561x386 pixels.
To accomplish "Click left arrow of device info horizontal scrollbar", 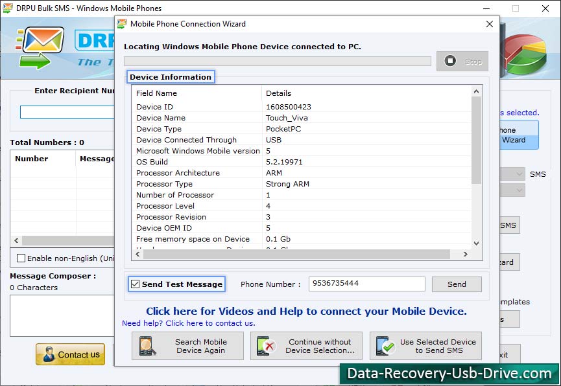I will [x=137, y=254].
